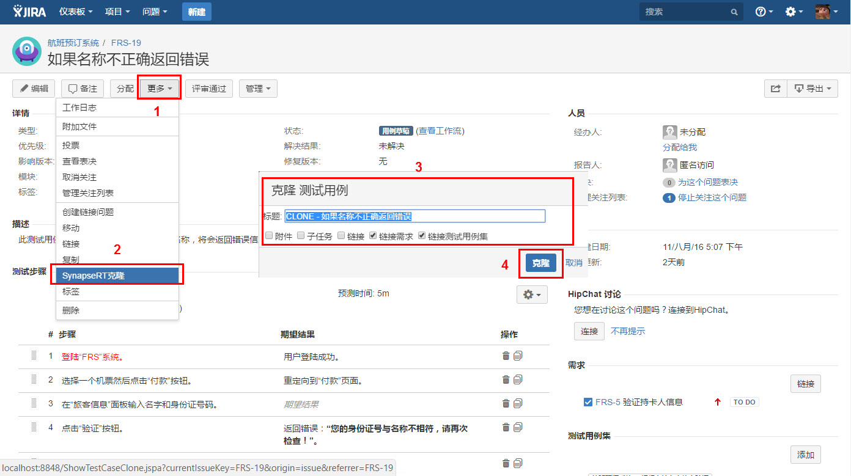Click the share issue icon button
Image resolution: width=851 pixels, height=476 pixels.
(x=775, y=89)
